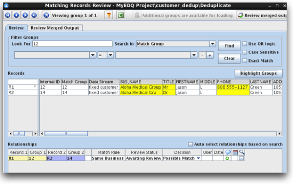Click the FIRSTNAME column header
The width and height of the screenshot is (293, 184).
tap(187, 82)
